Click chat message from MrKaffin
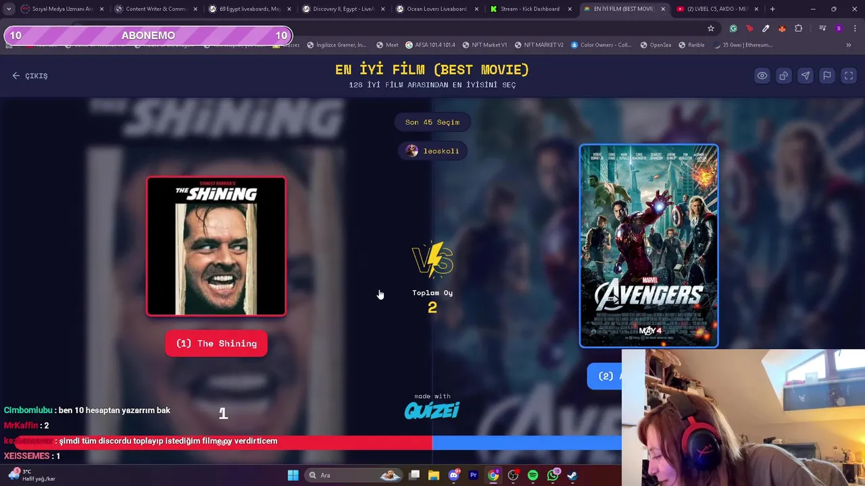 pos(26,425)
